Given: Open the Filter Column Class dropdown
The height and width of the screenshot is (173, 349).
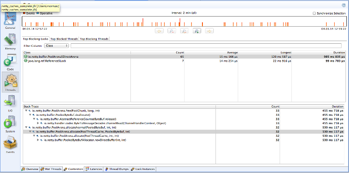Looking at the screenshot, I should (x=57, y=46).
